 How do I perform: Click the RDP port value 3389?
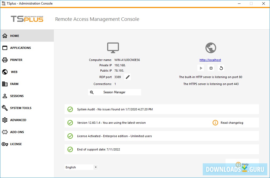(118, 77)
